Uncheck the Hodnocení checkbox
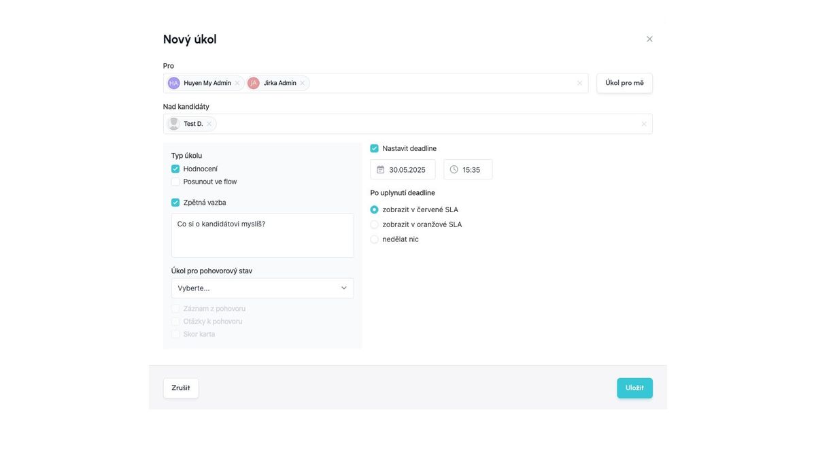 (175, 169)
